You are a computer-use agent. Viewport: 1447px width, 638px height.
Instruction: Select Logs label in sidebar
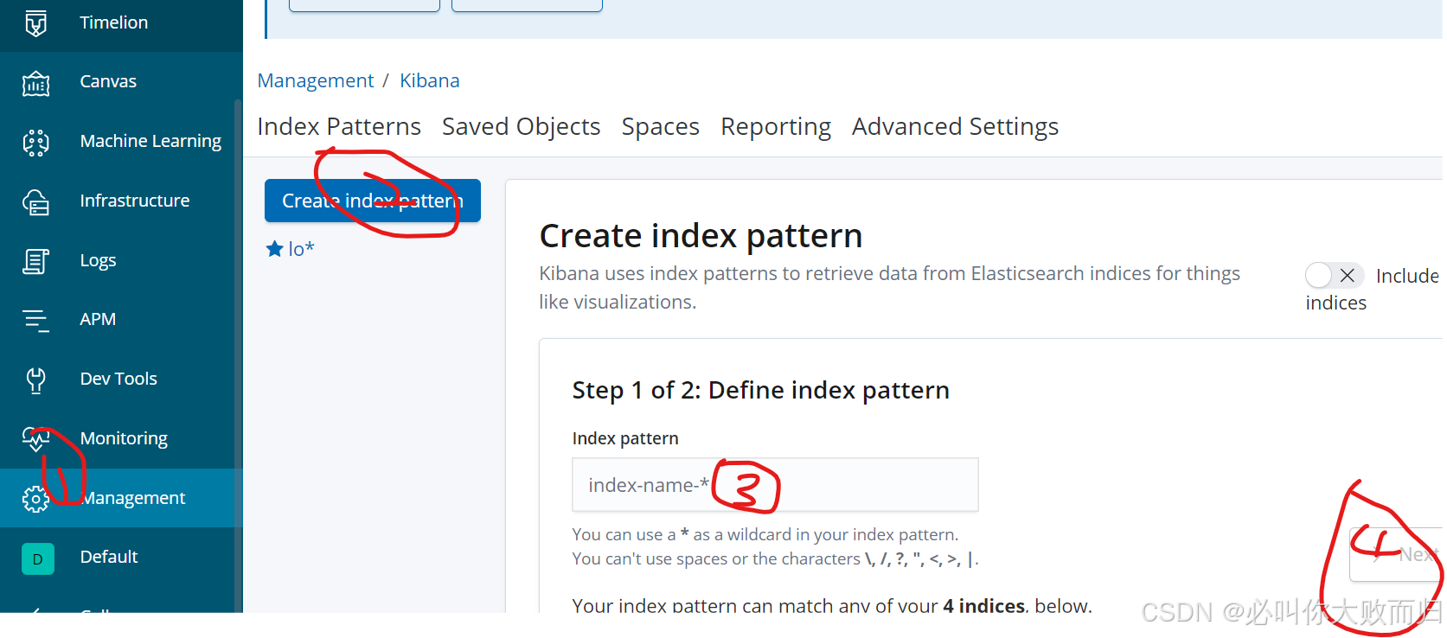tap(98, 260)
